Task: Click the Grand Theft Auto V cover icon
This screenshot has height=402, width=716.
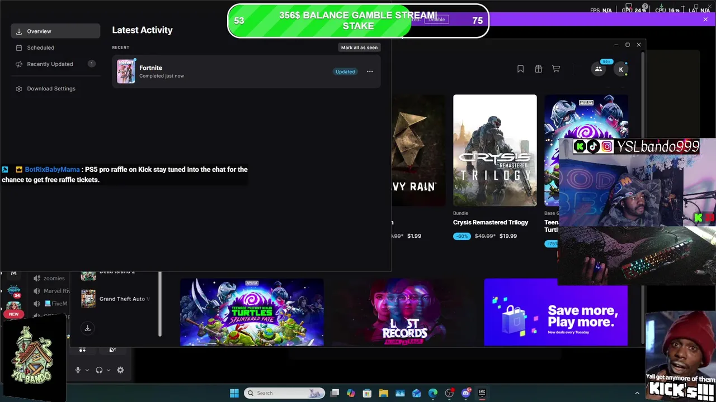Action: [x=88, y=299]
